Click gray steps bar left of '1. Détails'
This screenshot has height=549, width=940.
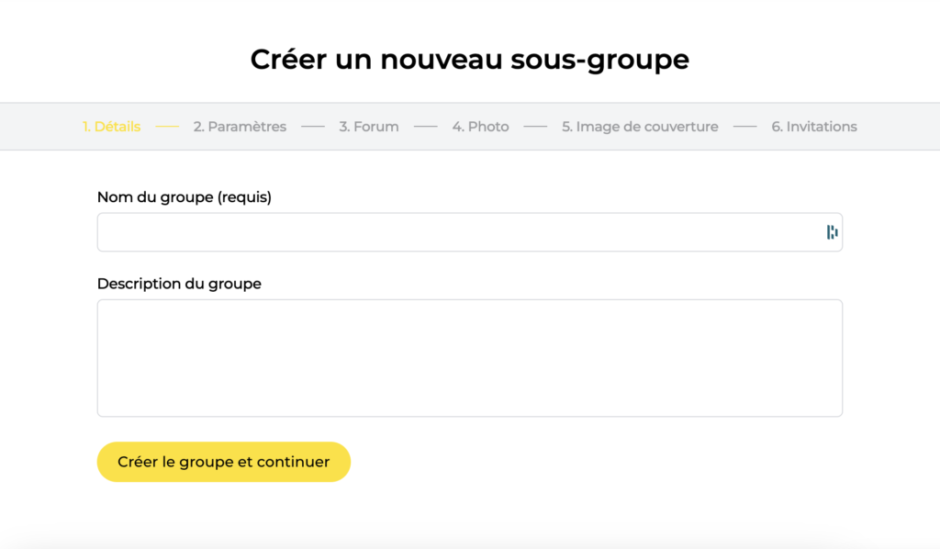coord(41,127)
